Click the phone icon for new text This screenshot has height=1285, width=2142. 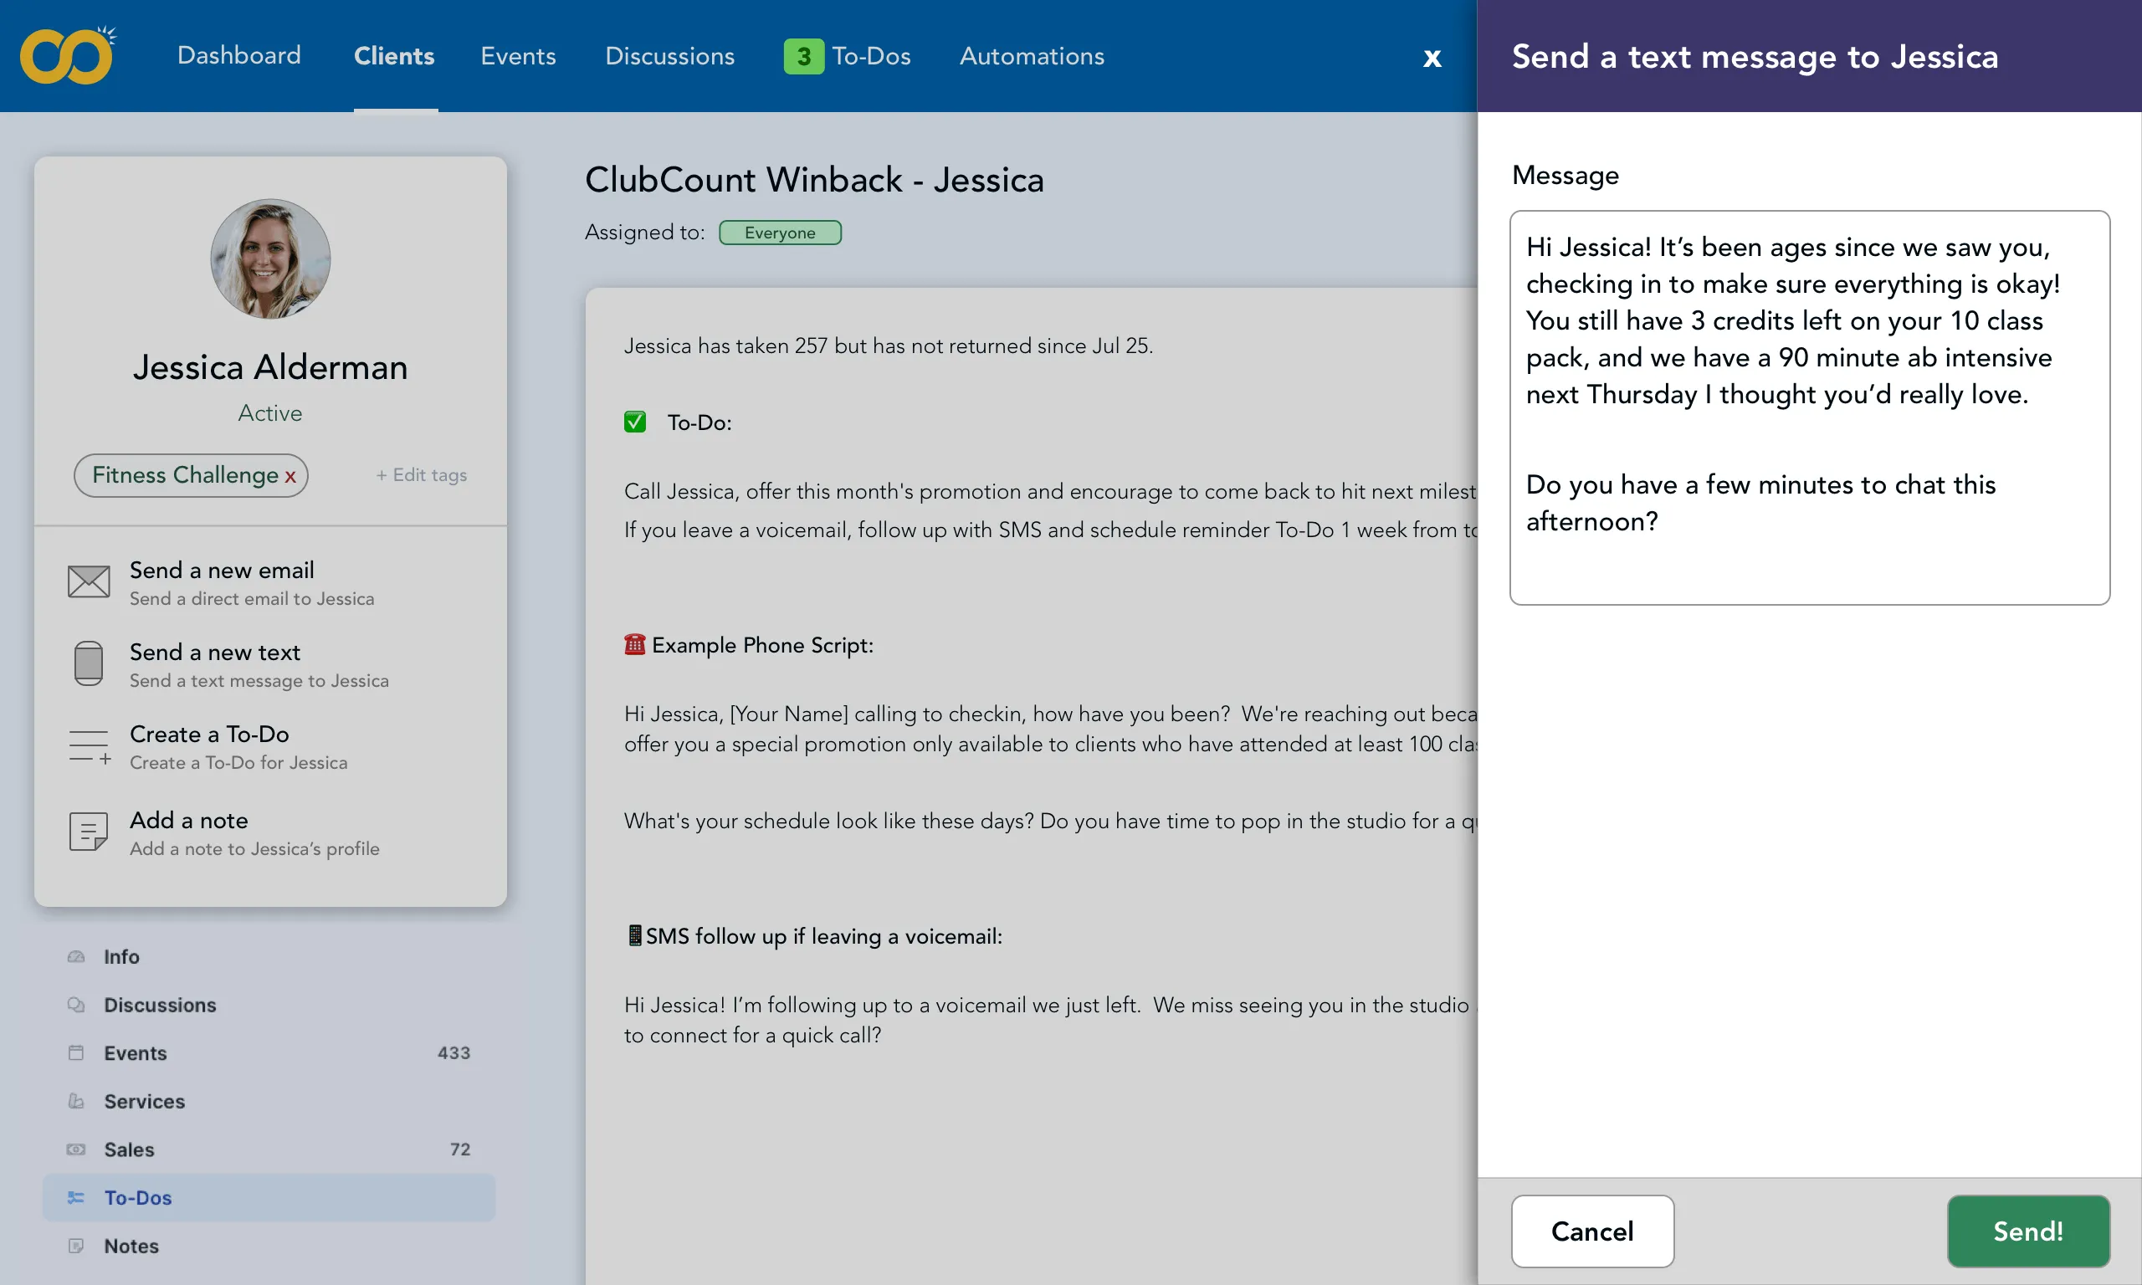coord(89,663)
